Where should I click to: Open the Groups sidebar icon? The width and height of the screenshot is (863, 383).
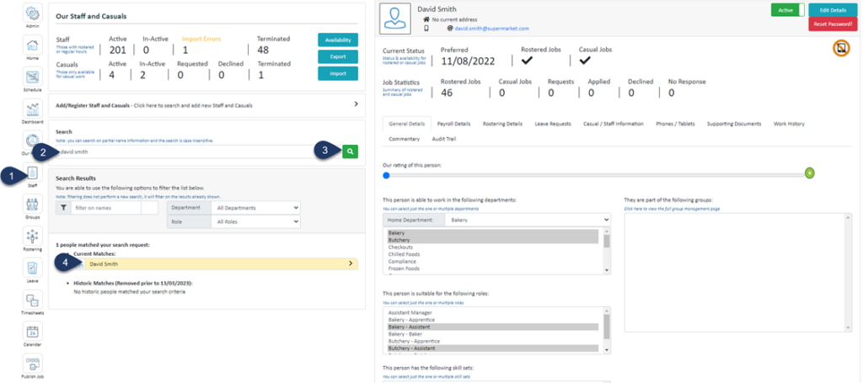[x=33, y=205]
